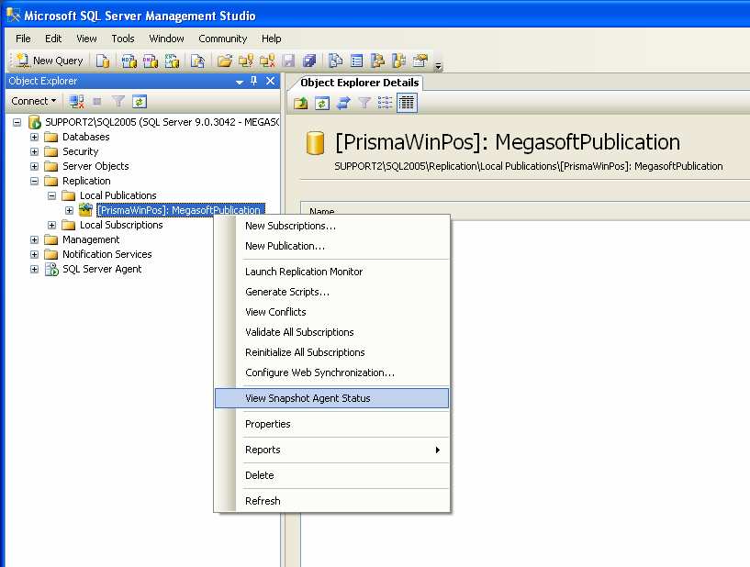
Task: Expand the SQL Server Agent node
Action: (x=35, y=269)
